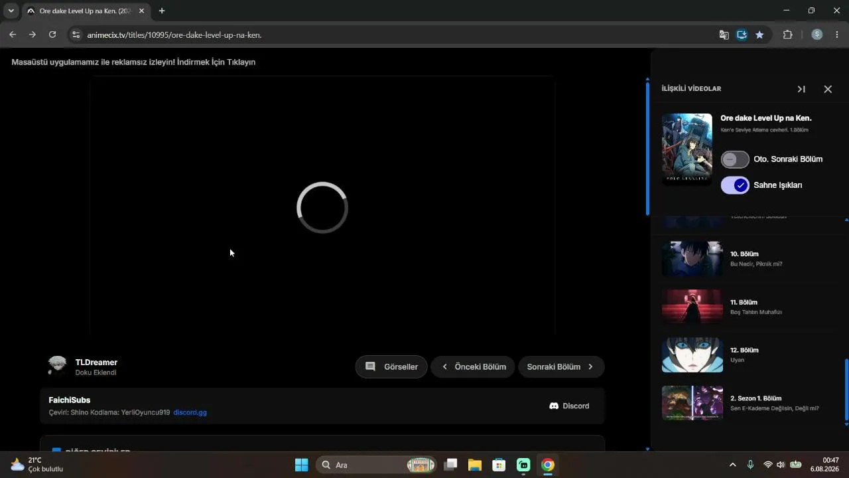Click the bookmark star icon
The height and width of the screenshot is (478, 849).
(x=759, y=35)
